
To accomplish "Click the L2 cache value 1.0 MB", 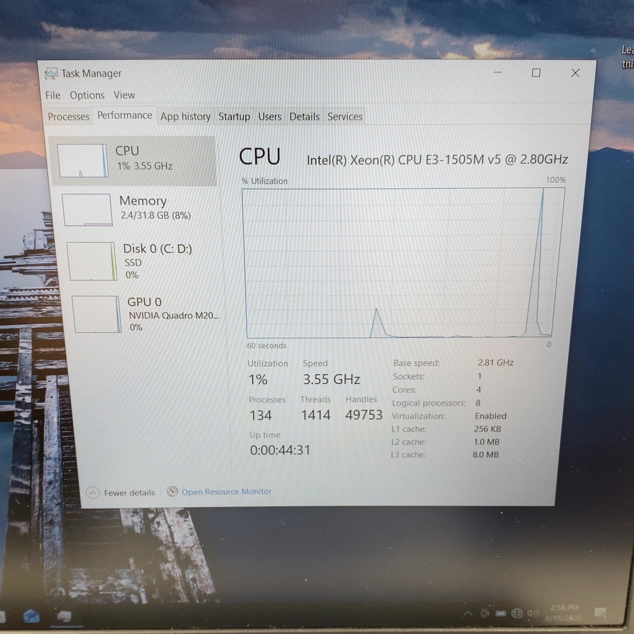I will coord(486,442).
